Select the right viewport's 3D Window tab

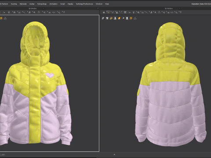pyautogui.click(x=169, y=8)
